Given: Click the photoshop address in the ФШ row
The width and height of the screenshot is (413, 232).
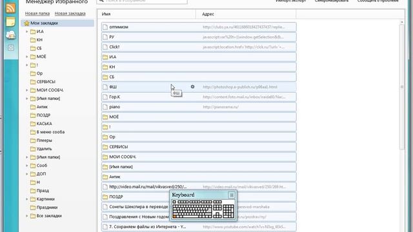Looking at the screenshot, I should (x=240, y=87).
